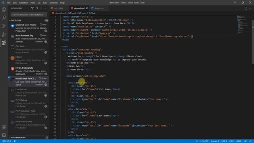Change encoding via UTF-8 status item

[224, 141]
